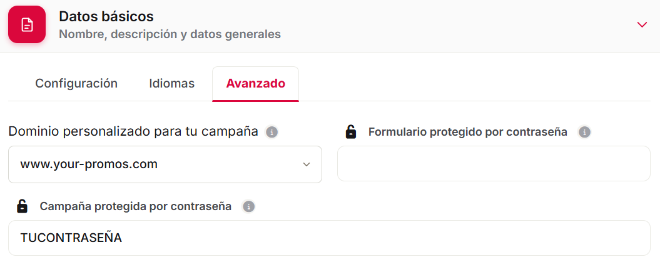Click the Datos básicos section title
660x262 pixels.
106,16
